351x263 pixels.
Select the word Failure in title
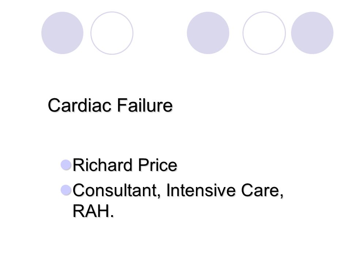145,105
